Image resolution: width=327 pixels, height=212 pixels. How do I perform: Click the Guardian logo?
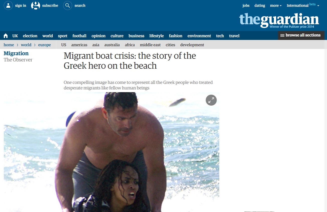(279, 20)
